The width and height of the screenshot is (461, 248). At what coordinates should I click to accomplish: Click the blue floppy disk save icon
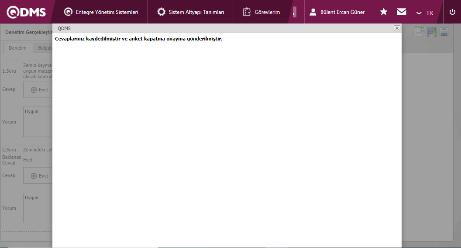pos(444,32)
